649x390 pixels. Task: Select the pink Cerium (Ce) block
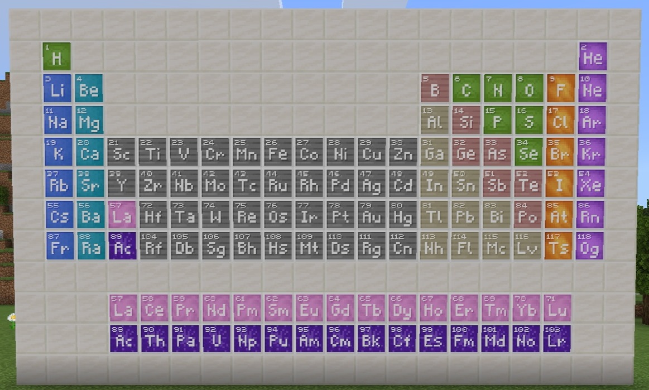coord(155,308)
